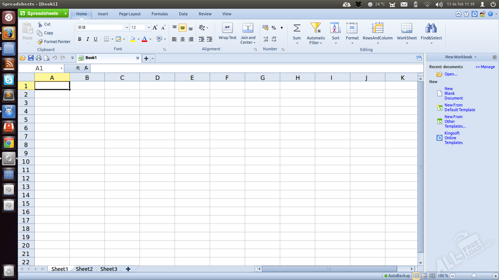The width and height of the screenshot is (499, 280).
Task: Click the zoom slider handle
Action: point(474,276)
